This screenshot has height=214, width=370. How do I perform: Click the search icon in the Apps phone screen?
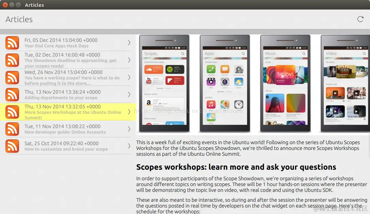pyautogui.click(x=243, y=53)
